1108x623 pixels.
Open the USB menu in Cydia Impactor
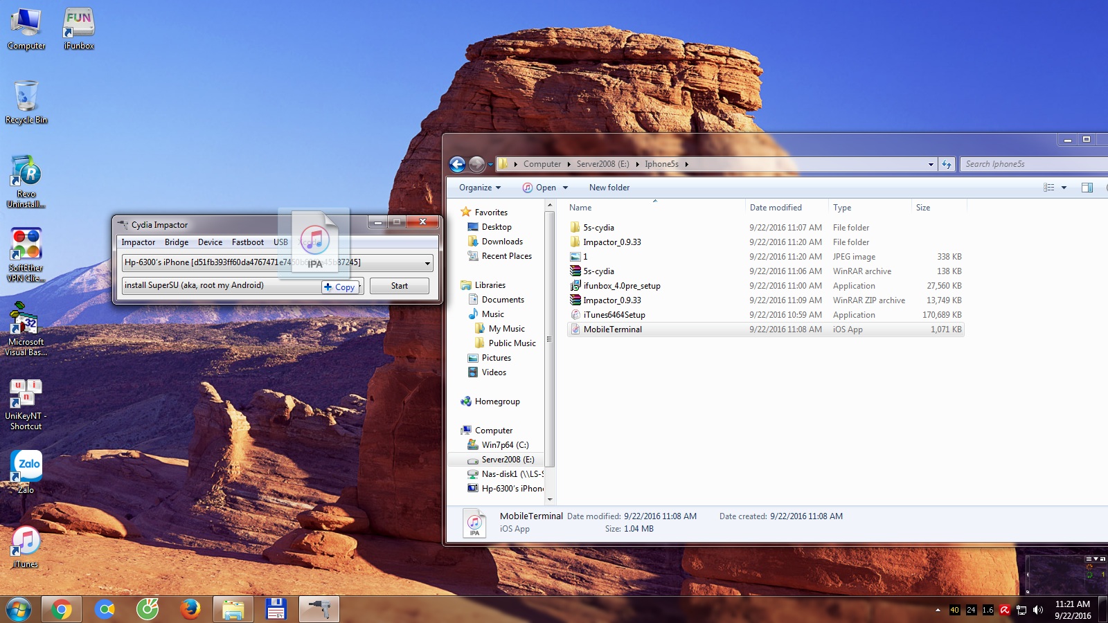click(x=280, y=242)
